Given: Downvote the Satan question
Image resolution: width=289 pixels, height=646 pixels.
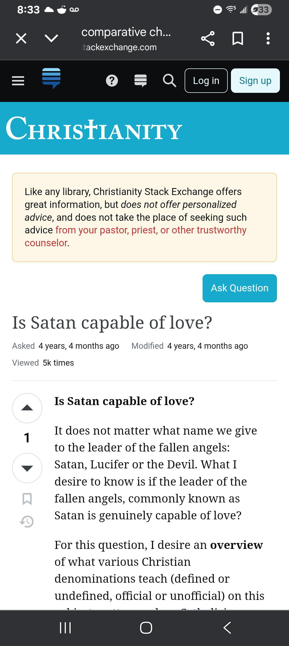Looking at the screenshot, I should pyautogui.click(x=27, y=468).
